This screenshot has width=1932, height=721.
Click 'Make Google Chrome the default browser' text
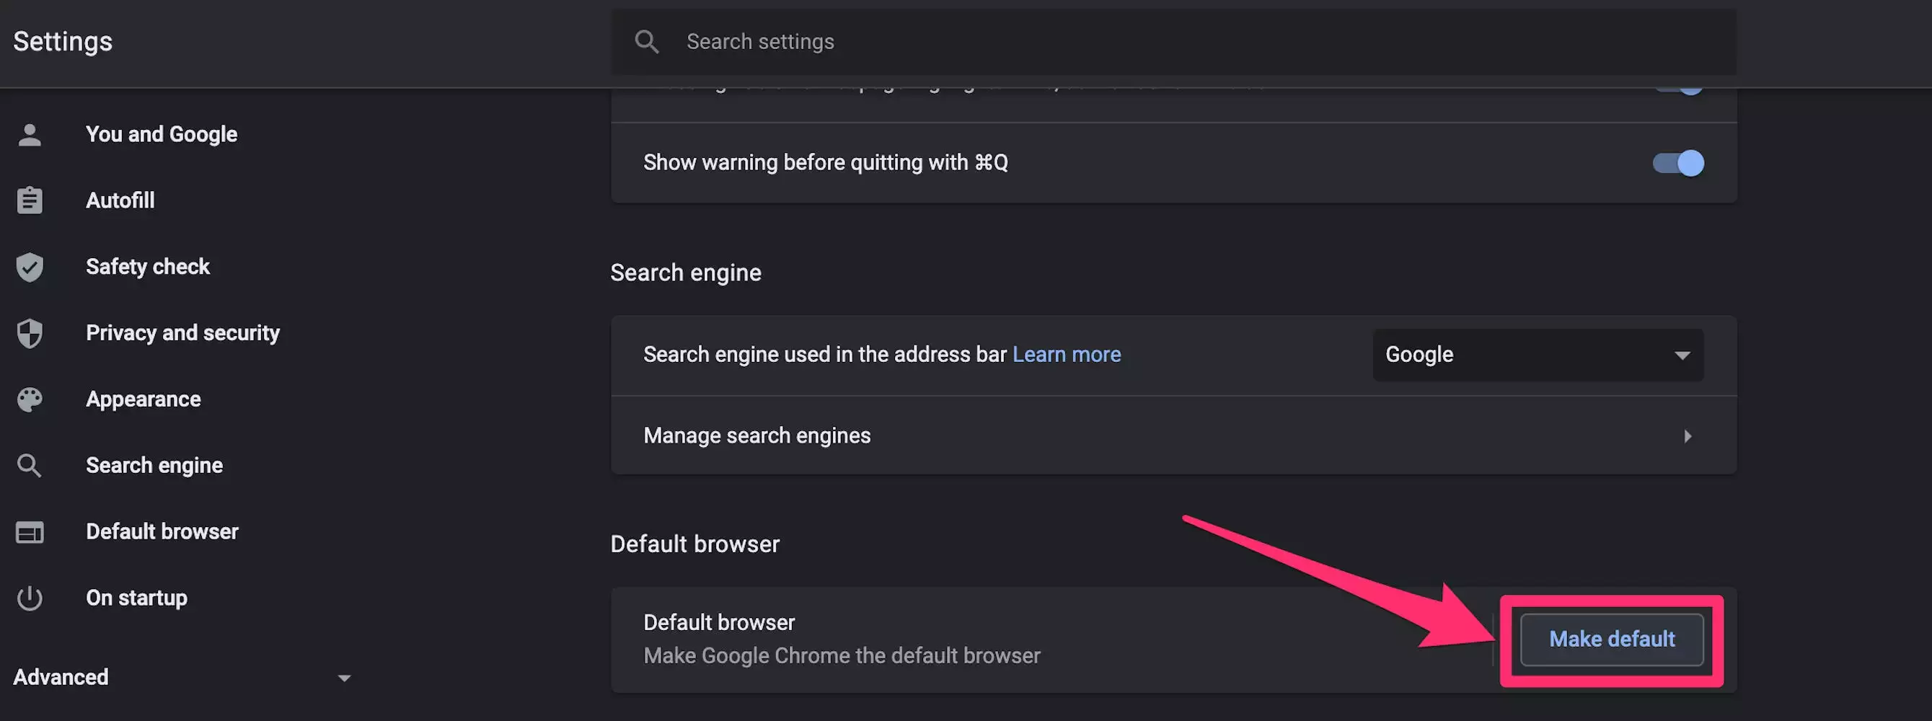point(842,656)
